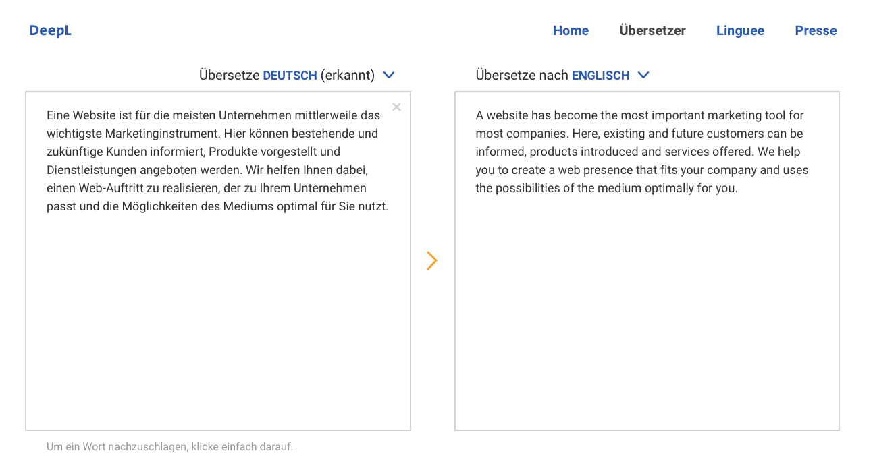
Task: Open the DeepL logo link
Action: click(51, 30)
